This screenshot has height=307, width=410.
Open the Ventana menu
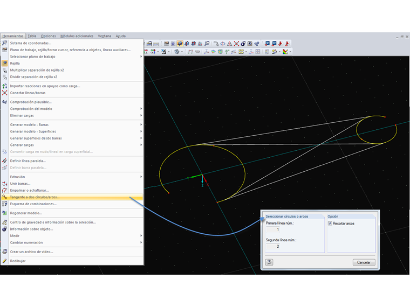pyautogui.click(x=104, y=36)
